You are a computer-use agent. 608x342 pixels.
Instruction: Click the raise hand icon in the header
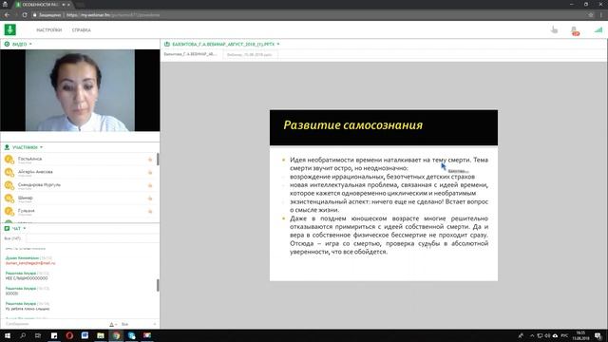(x=555, y=29)
